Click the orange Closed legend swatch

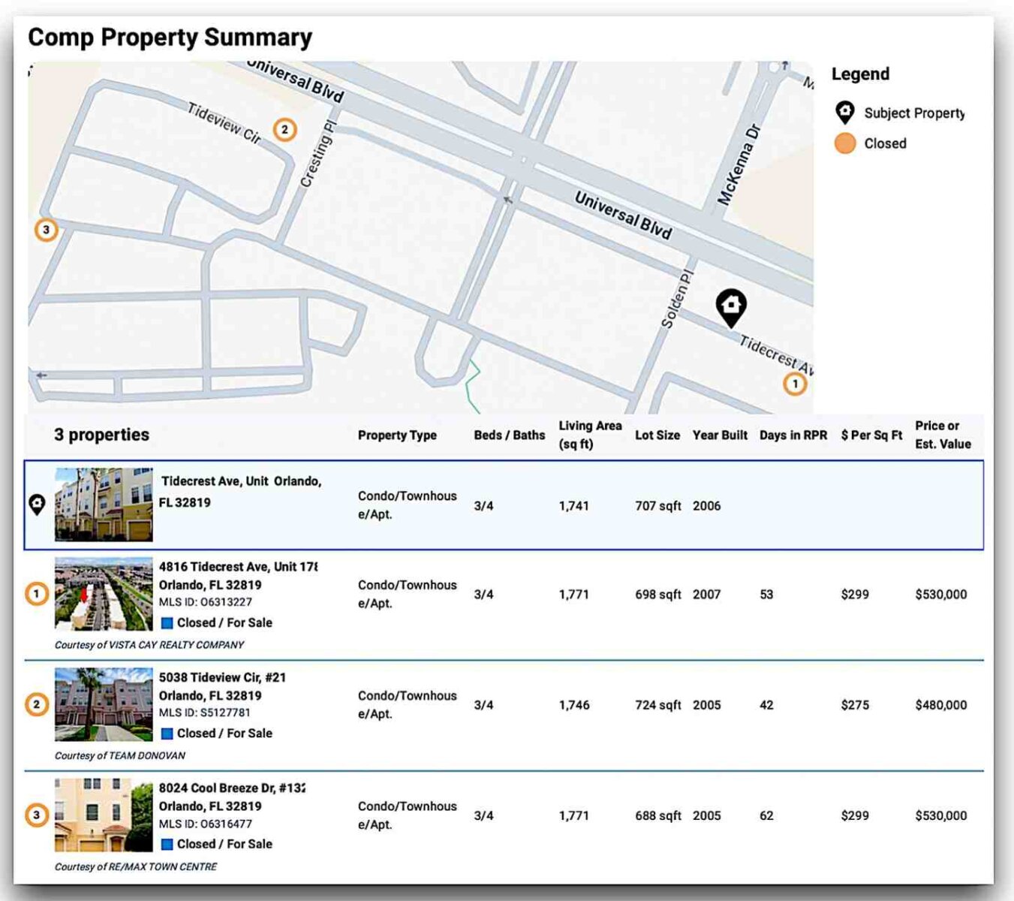point(844,143)
